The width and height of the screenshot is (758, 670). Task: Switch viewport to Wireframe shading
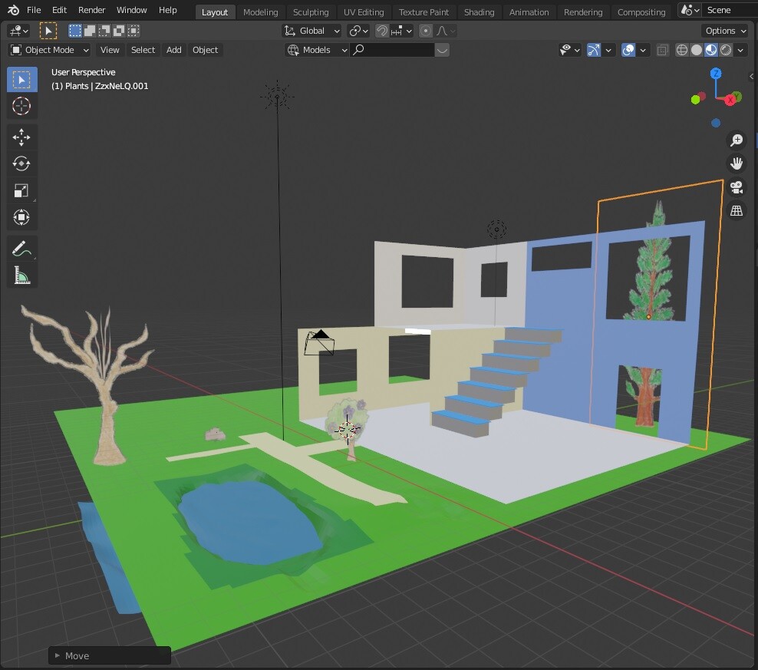click(681, 50)
